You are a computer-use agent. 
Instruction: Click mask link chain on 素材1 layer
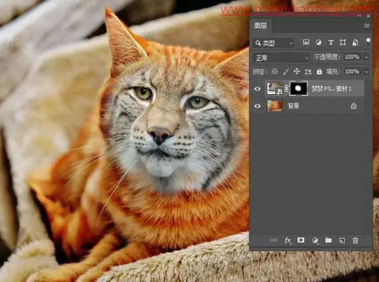(x=286, y=88)
